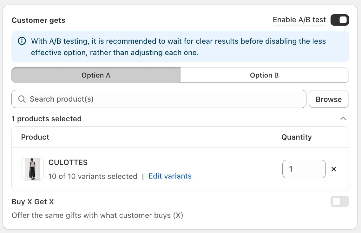This screenshot has height=233, width=361.
Task: Click the info icon in the blue banner
Action: (22, 41)
